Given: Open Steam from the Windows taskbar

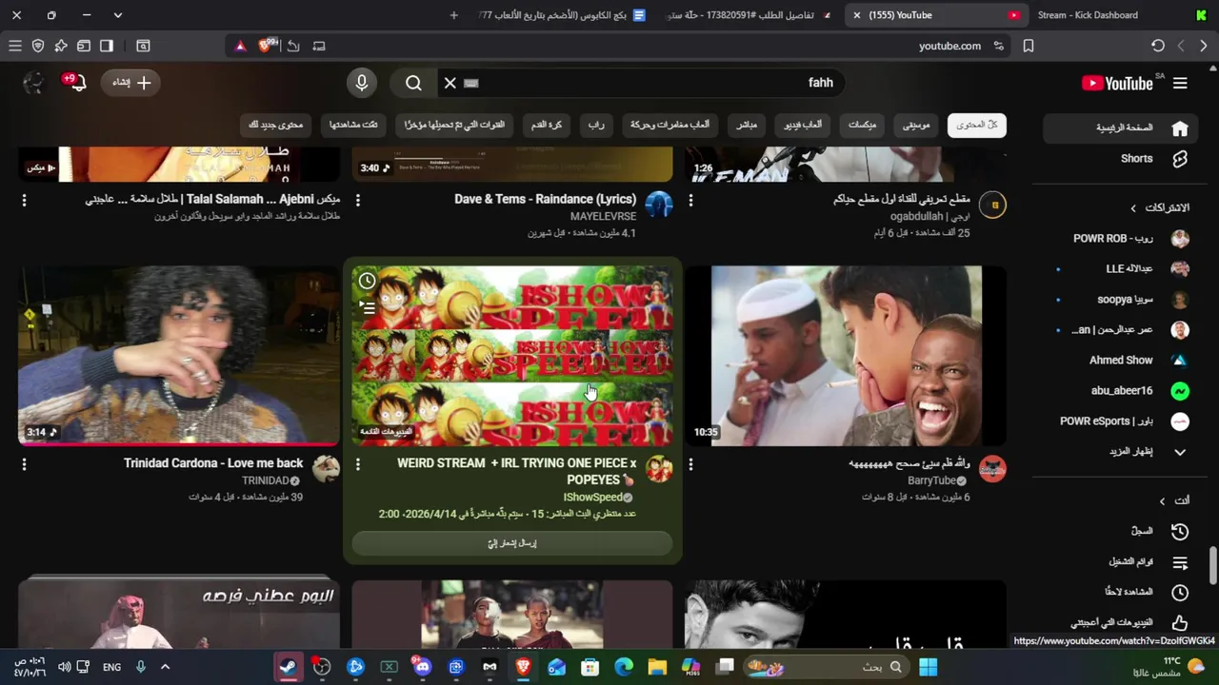Looking at the screenshot, I should coord(288,667).
